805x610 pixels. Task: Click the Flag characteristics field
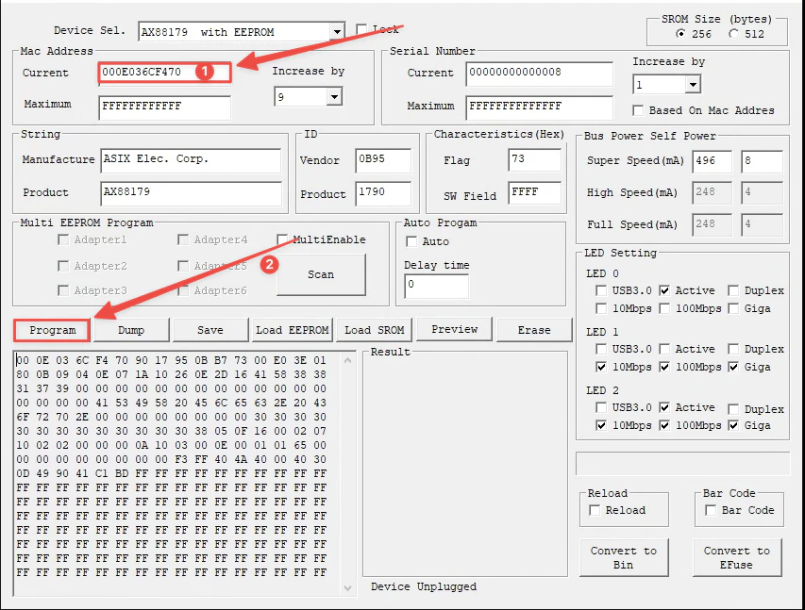click(x=534, y=160)
